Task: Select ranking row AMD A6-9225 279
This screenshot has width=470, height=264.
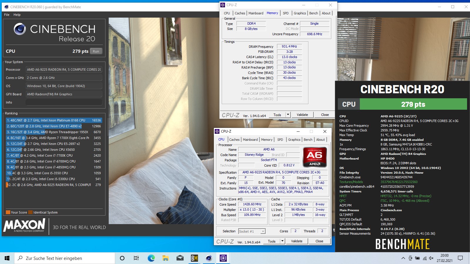Action: pyautogui.click(x=54, y=185)
